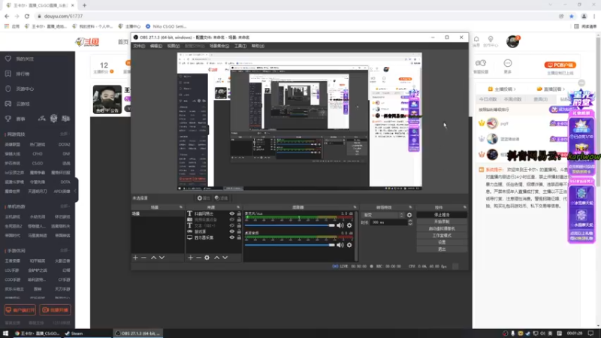Remove the selected scene with minus icon

[x=143, y=258]
